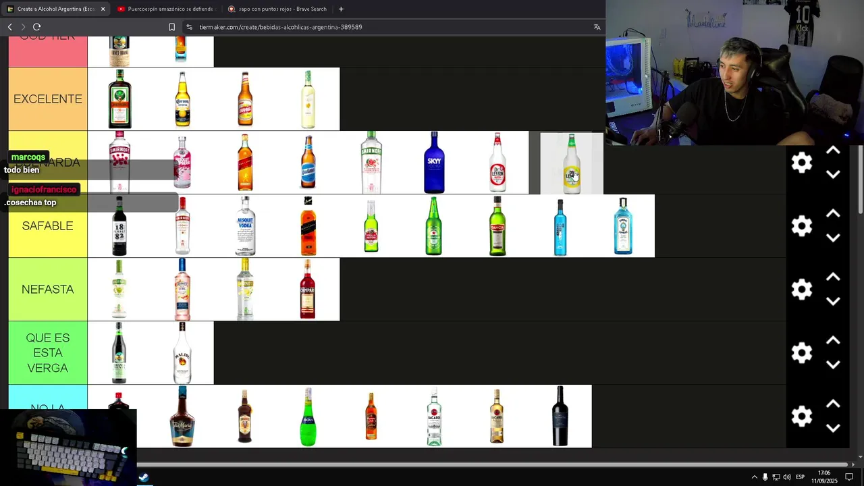Image resolution: width=864 pixels, height=486 pixels.
Task: Select the Absolut Vodka bottle
Action: point(245,226)
